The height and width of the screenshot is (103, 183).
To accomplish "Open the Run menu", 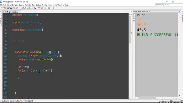I will tap(34, 5).
